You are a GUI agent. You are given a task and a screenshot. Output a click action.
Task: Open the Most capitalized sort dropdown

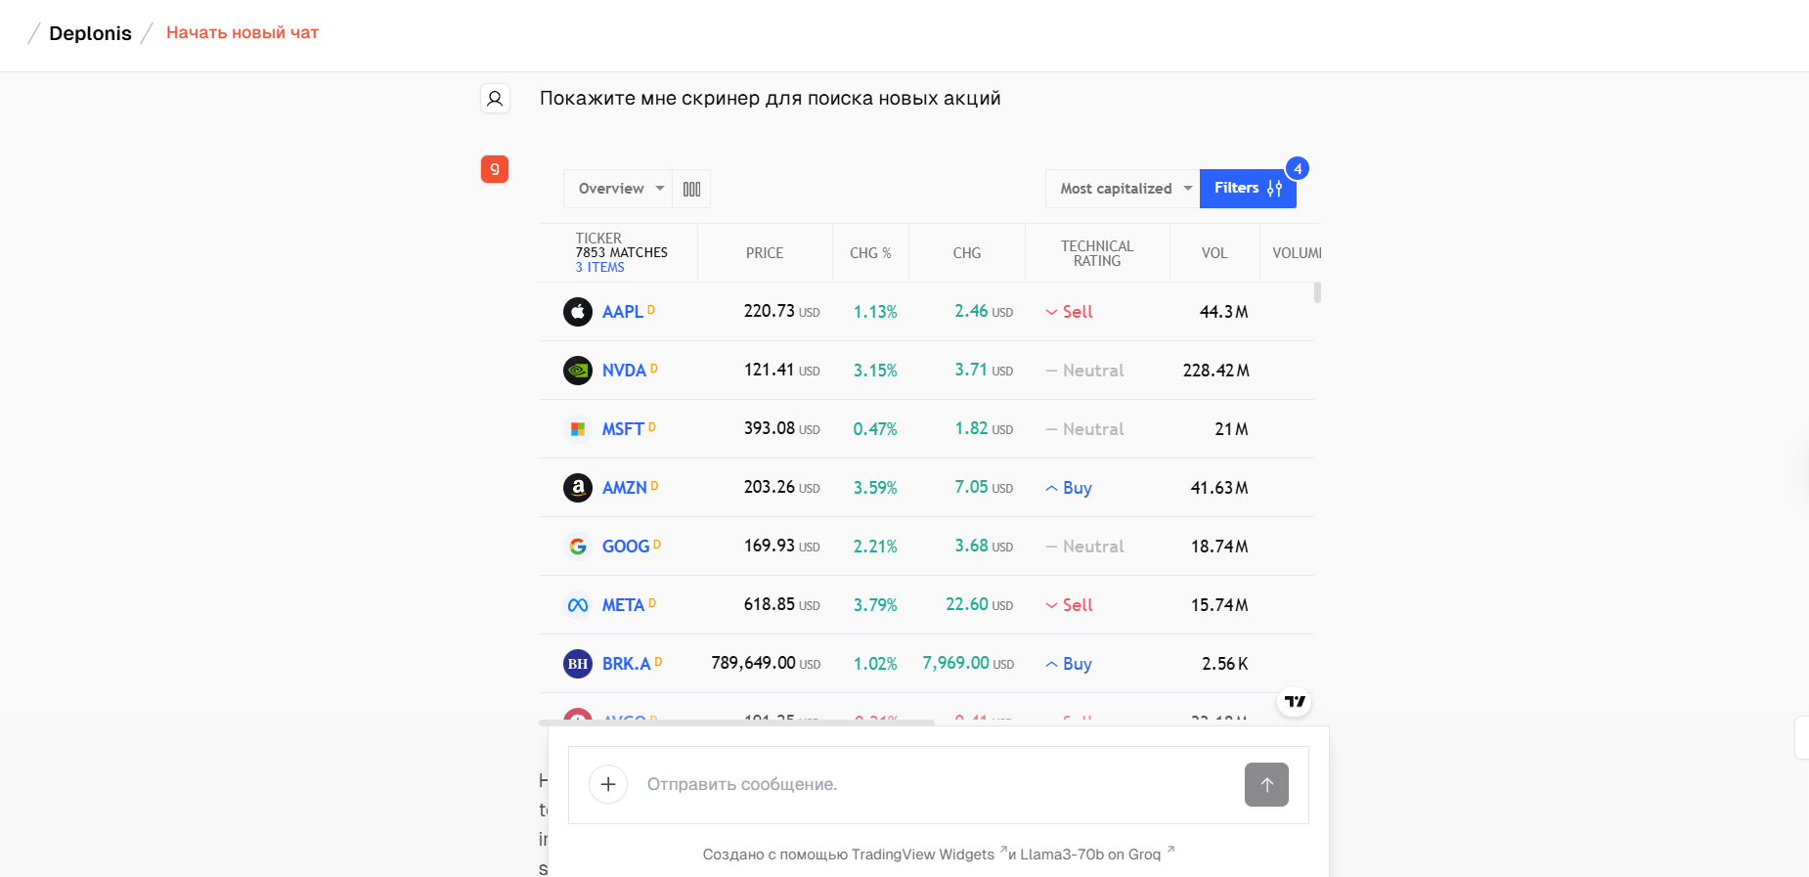[1123, 189]
